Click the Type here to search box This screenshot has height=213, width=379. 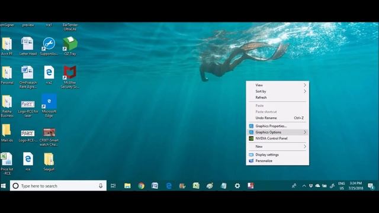pyautogui.click(x=58, y=186)
